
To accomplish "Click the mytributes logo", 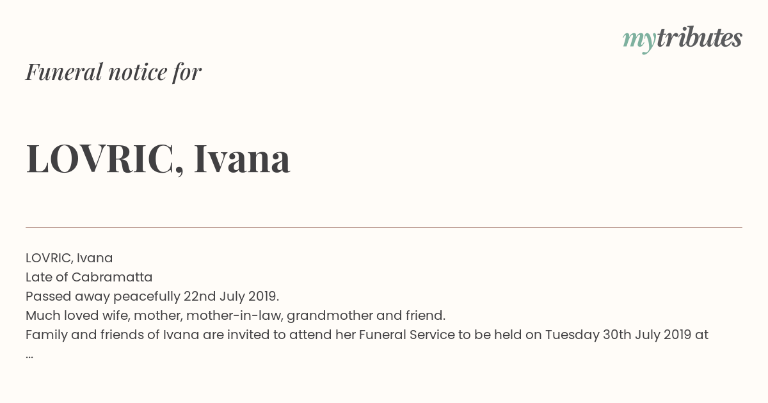I will point(682,38).
